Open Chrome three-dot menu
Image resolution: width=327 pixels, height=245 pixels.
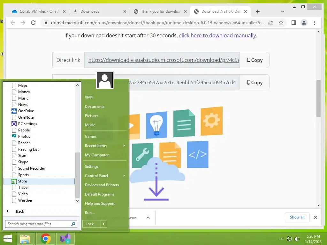point(314,23)
